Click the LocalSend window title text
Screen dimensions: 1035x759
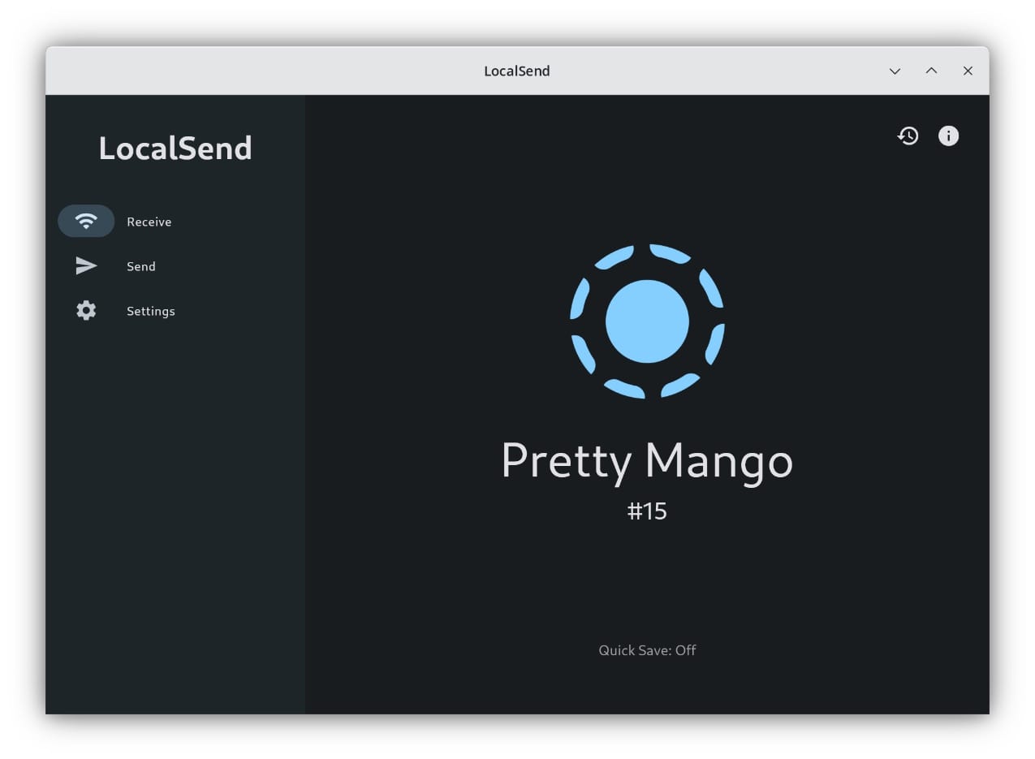[517, 71]
